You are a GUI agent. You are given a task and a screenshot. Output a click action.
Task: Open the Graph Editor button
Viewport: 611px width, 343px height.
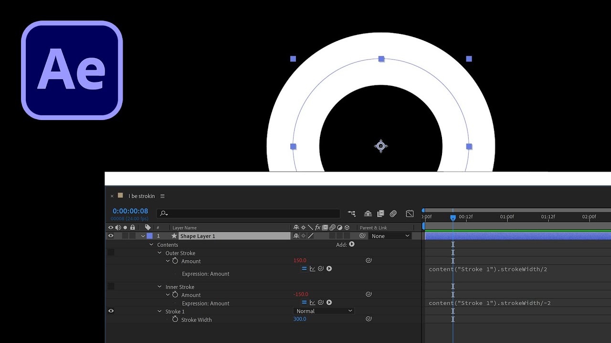[x=410, y=213]
